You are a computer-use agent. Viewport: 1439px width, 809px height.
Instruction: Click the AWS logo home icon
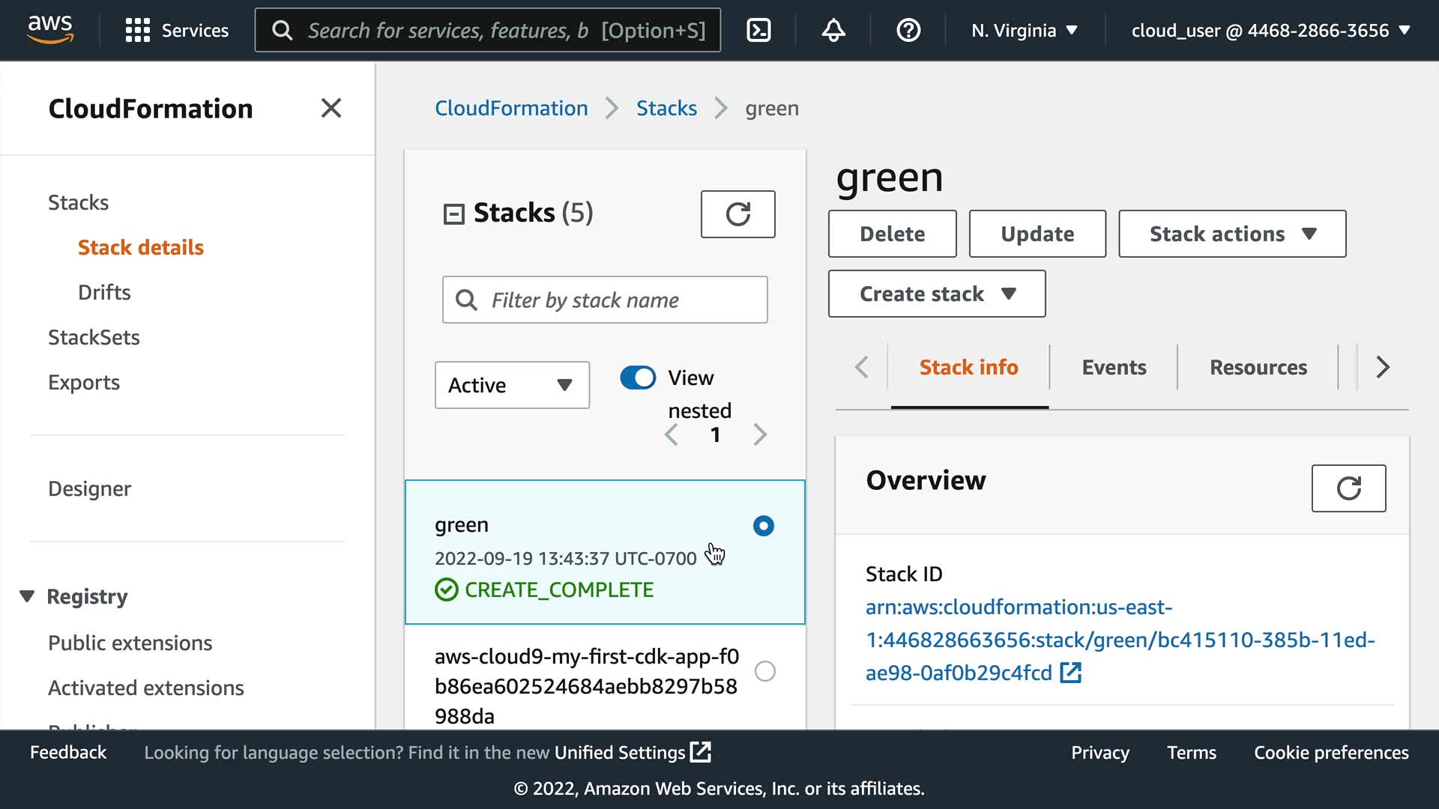coord(50,29)
